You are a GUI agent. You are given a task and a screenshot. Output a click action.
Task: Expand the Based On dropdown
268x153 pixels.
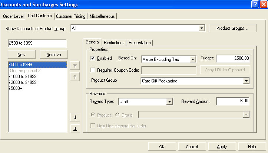(192, 59)
